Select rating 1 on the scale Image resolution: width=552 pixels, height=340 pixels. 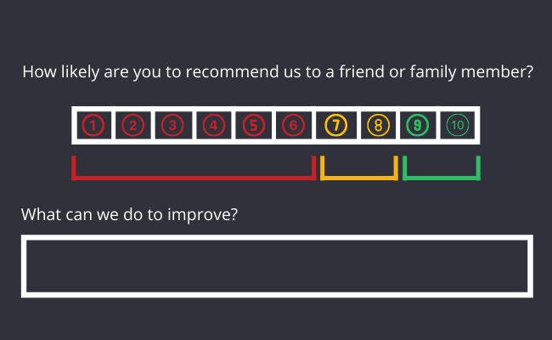point(93,126)
